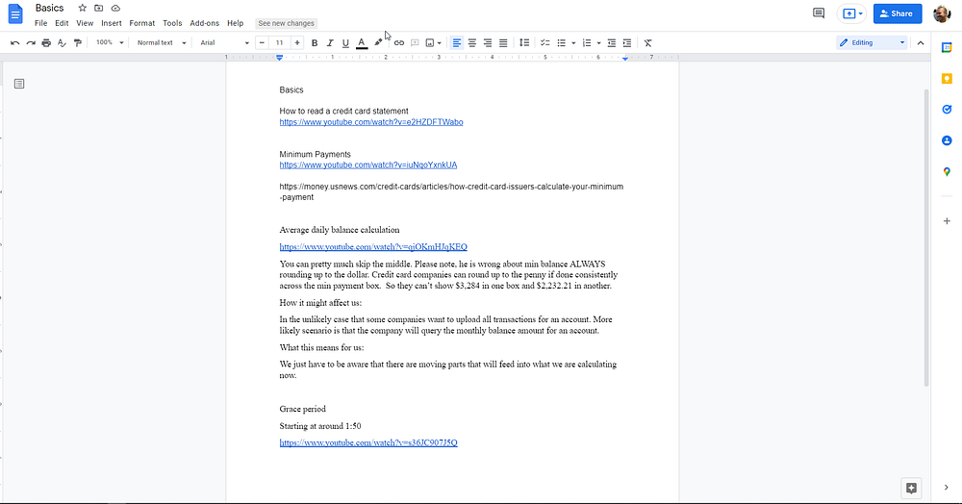962x504 pixels.
Task: Toggle underline formatting
Action: 345,43
